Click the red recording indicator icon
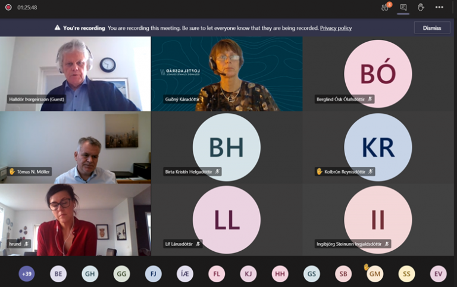Viewport: 457px width, 287px height. [8, 7]
